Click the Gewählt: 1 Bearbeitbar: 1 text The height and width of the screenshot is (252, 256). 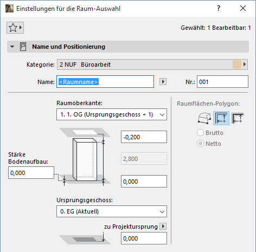[215, 28]
